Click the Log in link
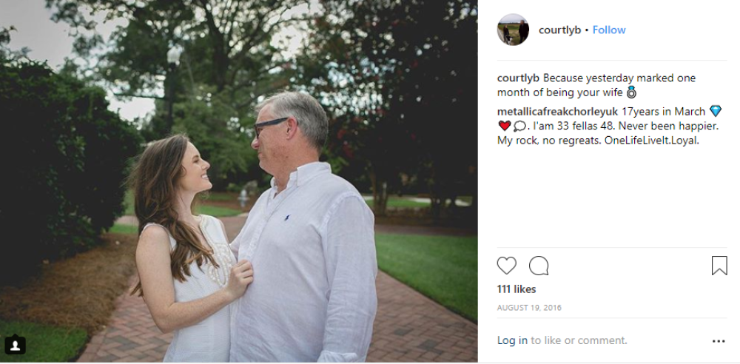Image resolution: width=740 pixels, height=364 pixels. tap(512, 340)
